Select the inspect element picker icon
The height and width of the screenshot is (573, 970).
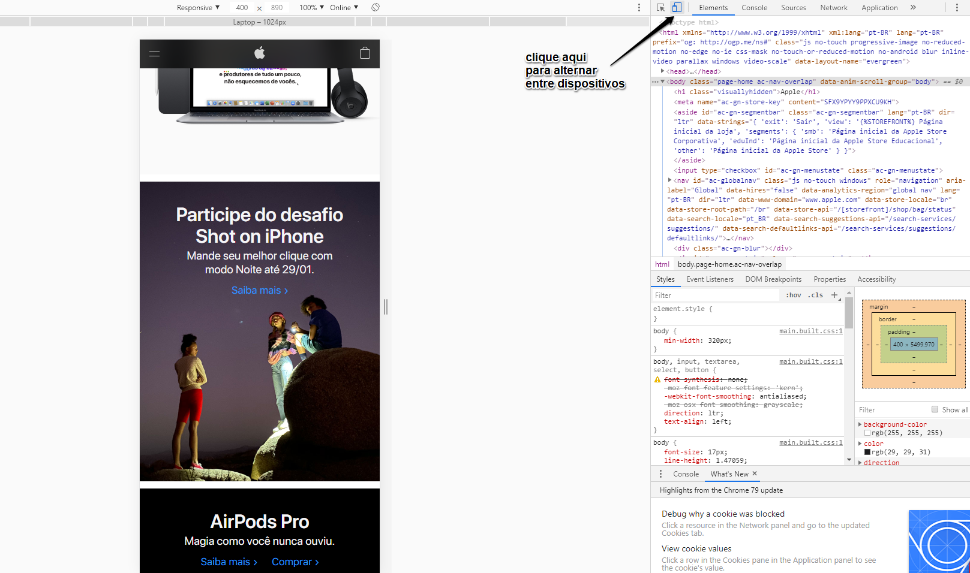click(660, 8)
